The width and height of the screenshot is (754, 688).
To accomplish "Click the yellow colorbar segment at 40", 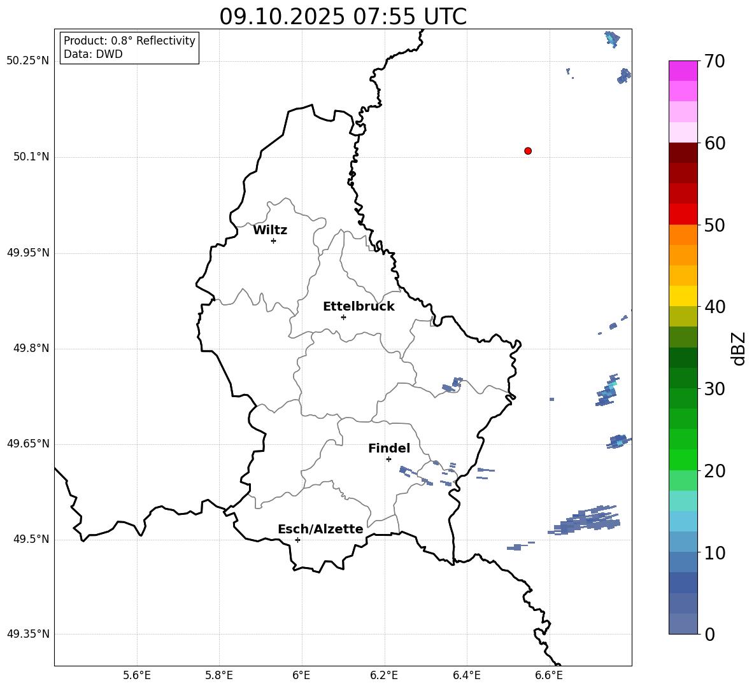I will 683,296.
